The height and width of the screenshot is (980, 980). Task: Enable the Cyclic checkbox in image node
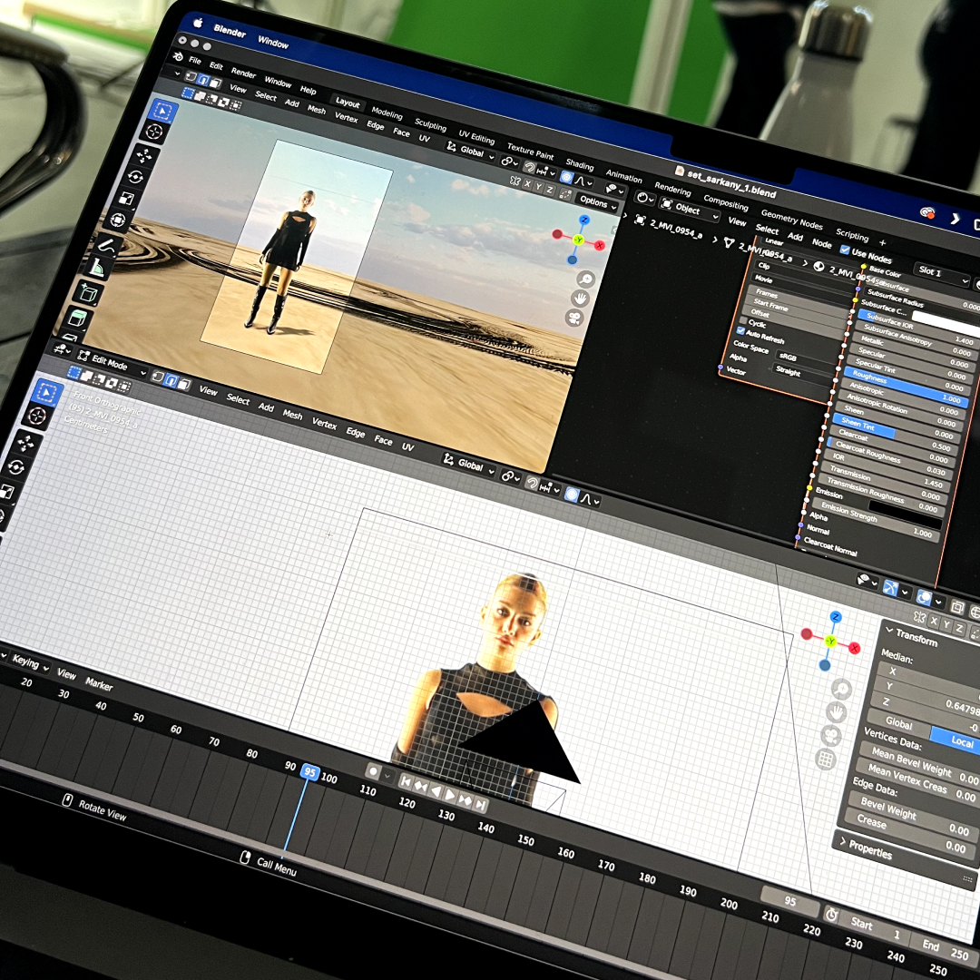(x=743, y=321)
